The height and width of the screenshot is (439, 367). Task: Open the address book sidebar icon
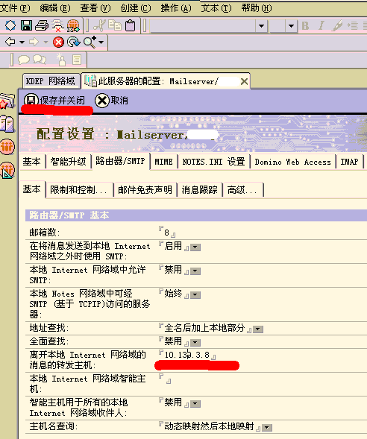pos(7,124)
